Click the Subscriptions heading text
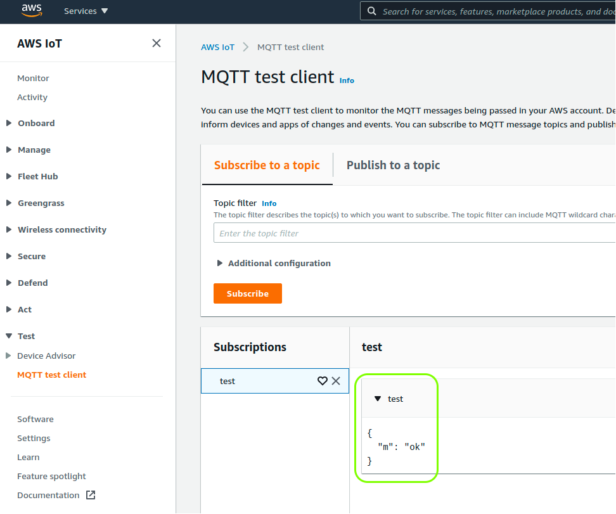 pyautogui.click(x=250, y=347)
